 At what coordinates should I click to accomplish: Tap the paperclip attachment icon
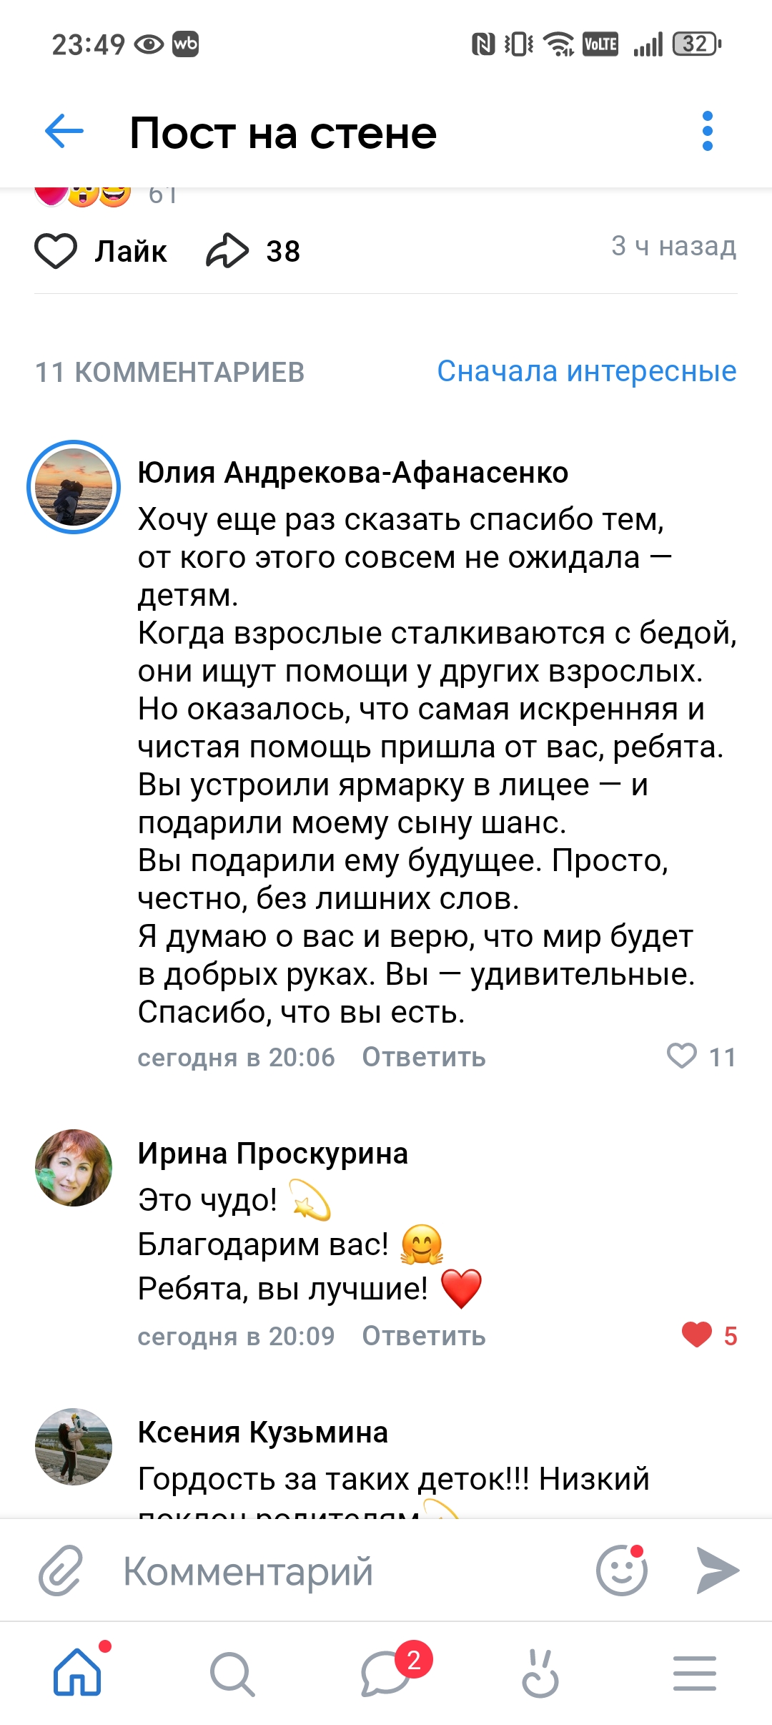(61, 1571)
